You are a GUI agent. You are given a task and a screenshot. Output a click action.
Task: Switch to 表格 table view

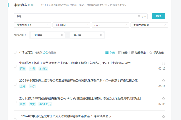123,53
